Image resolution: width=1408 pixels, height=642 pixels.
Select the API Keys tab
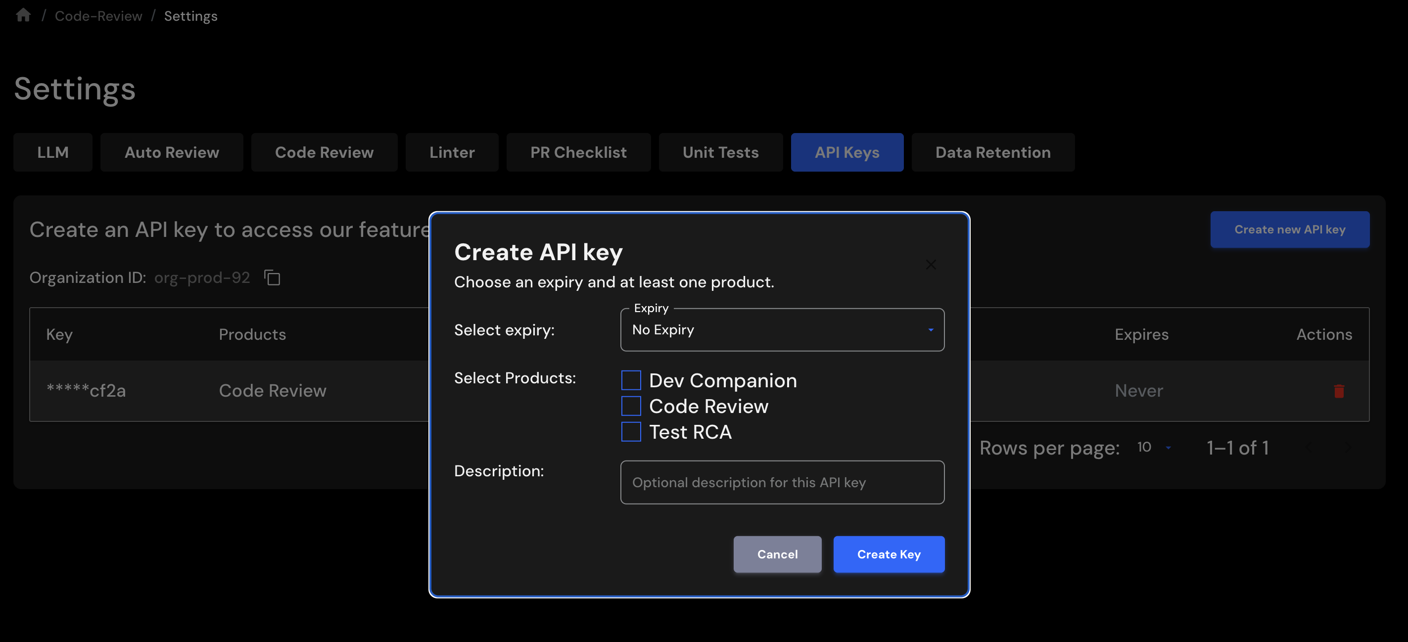[846, 152]
